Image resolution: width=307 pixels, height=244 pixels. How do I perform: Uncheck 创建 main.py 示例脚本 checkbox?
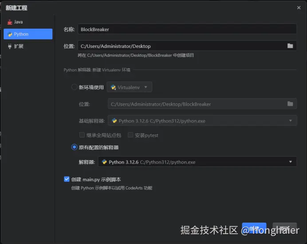click(x=67, y=179)
